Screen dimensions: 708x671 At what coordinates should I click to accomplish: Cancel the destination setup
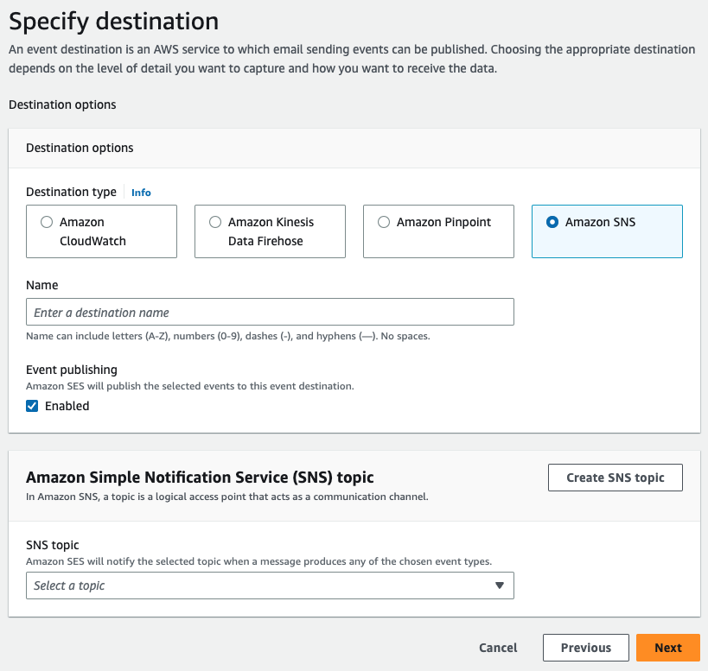click(x=498, y=648)
